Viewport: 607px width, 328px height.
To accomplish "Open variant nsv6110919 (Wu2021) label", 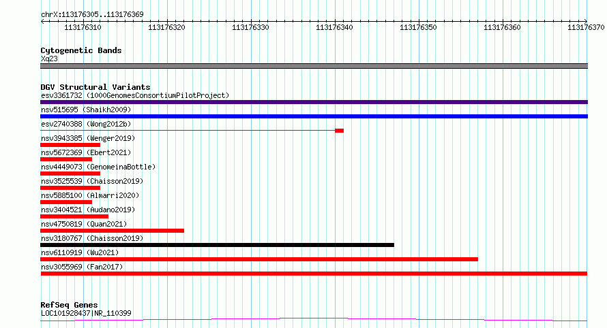I will coord(80,252).
